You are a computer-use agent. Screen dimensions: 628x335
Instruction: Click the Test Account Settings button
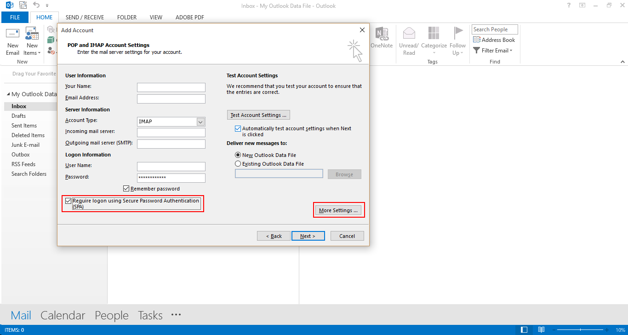point(258,115)
